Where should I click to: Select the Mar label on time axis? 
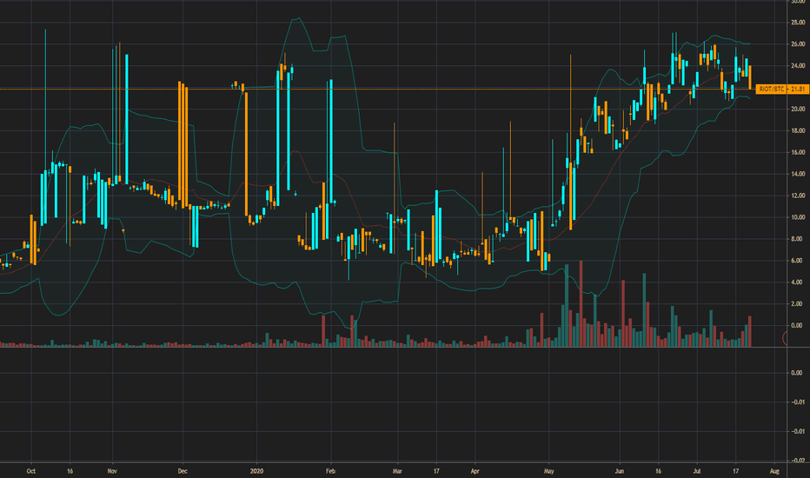tap(397, 471)
